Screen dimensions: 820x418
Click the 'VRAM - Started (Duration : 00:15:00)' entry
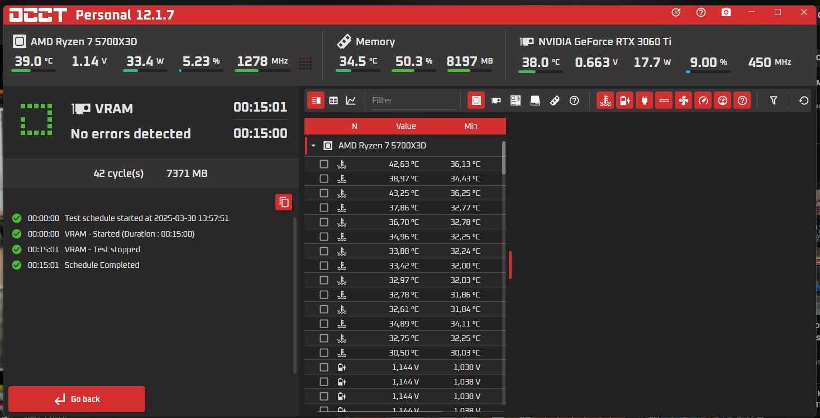[x=130, y=234]
